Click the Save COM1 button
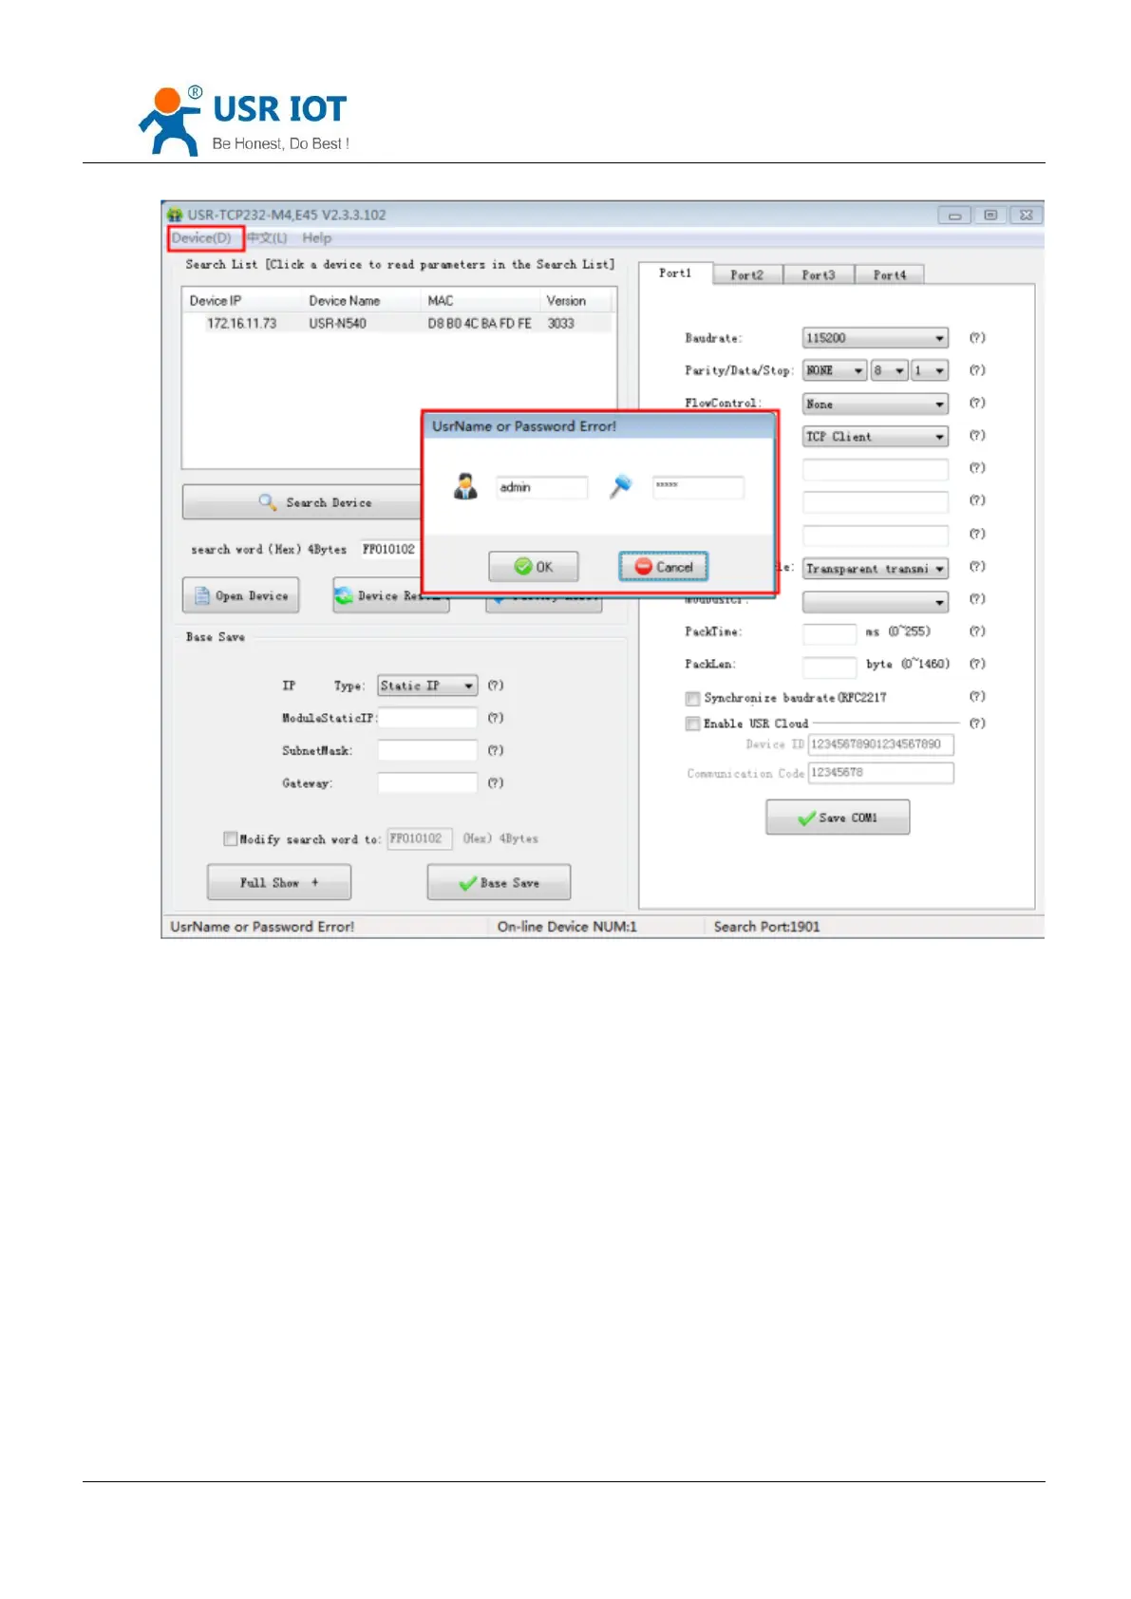This screenshot has width=1131, height=1599. (838, 818)
